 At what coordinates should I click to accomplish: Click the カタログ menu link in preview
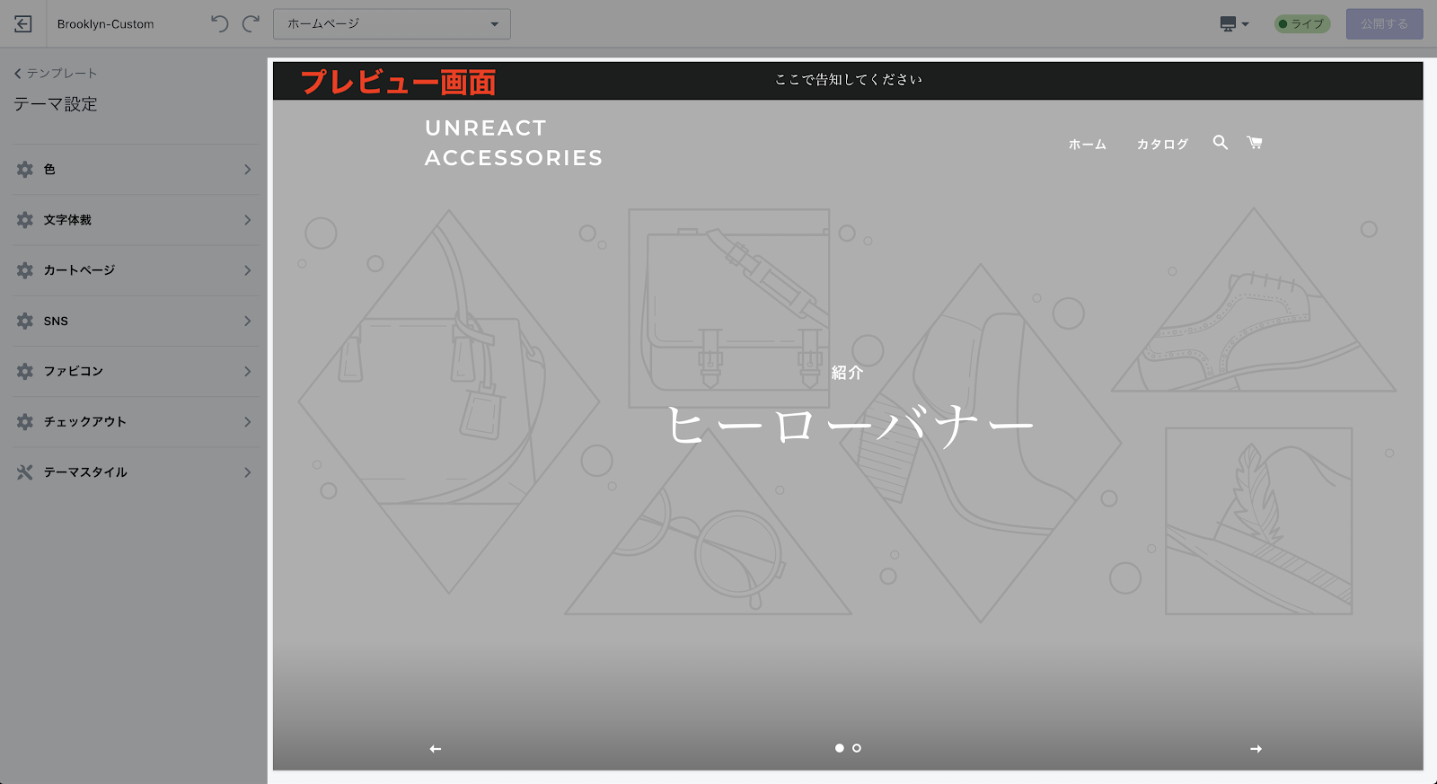click(1162, 145)
